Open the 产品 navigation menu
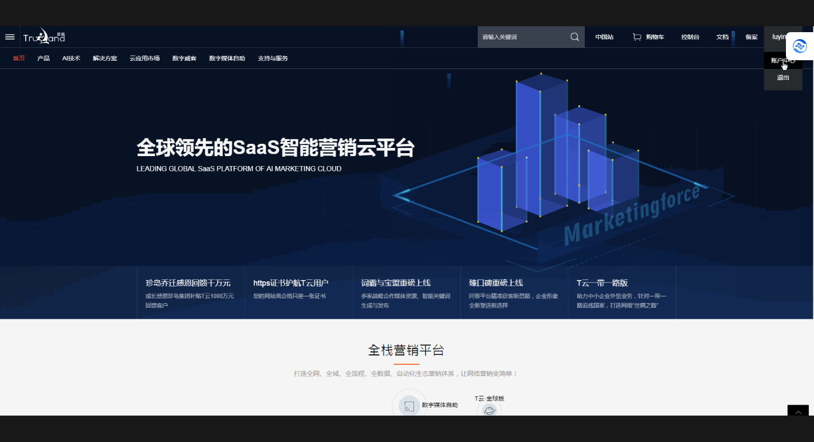 43,58
